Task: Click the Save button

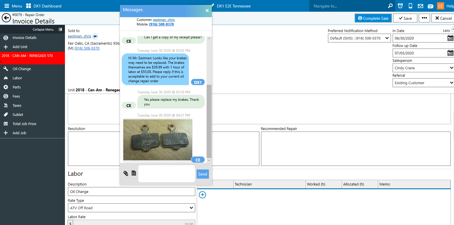Action: pos(405,18)
